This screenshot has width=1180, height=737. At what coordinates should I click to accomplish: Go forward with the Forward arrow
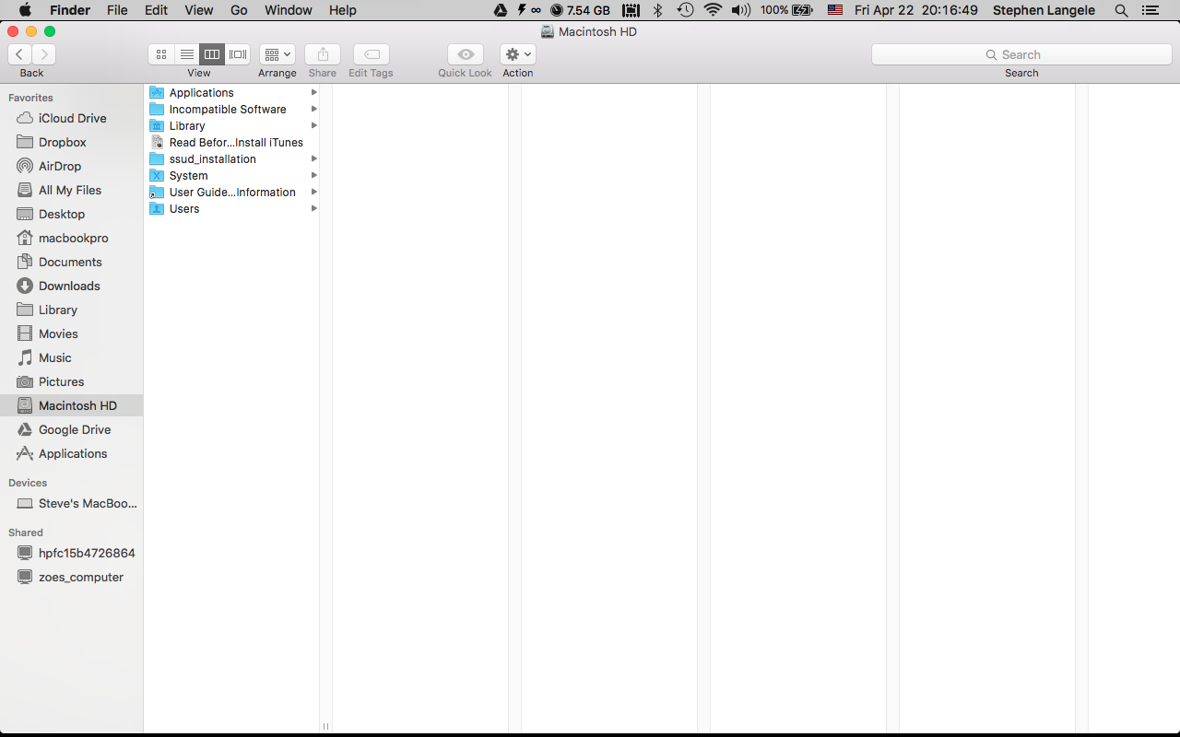pyautogui.click(x=43, y=54)
